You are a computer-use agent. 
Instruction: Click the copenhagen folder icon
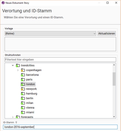23,70
